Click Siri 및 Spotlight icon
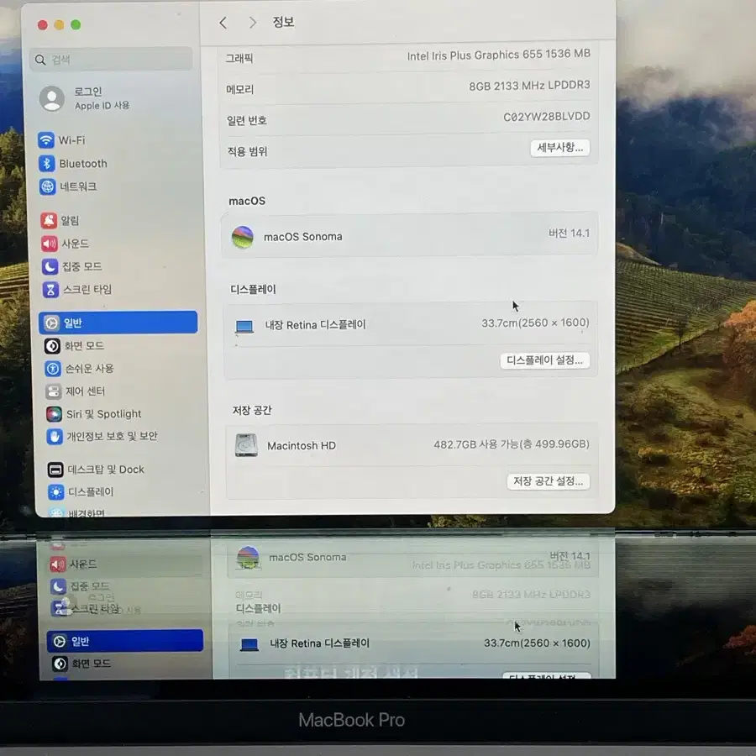Image resolution: width=756 pixels, height=756 pixels. point(54,413)
